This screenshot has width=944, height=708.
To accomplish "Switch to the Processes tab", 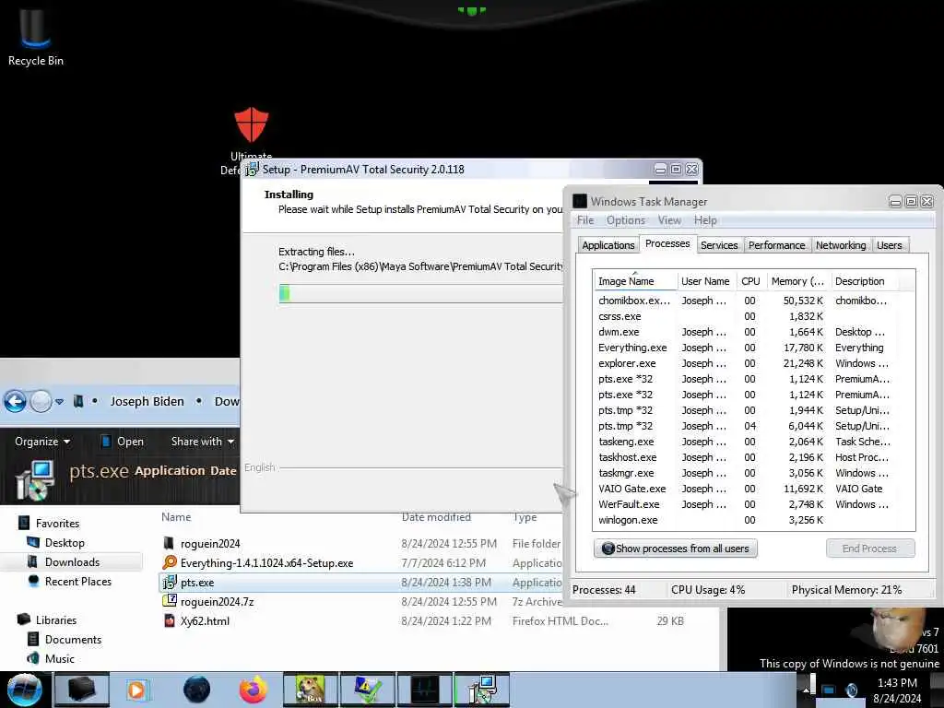I will pos(667,243).
